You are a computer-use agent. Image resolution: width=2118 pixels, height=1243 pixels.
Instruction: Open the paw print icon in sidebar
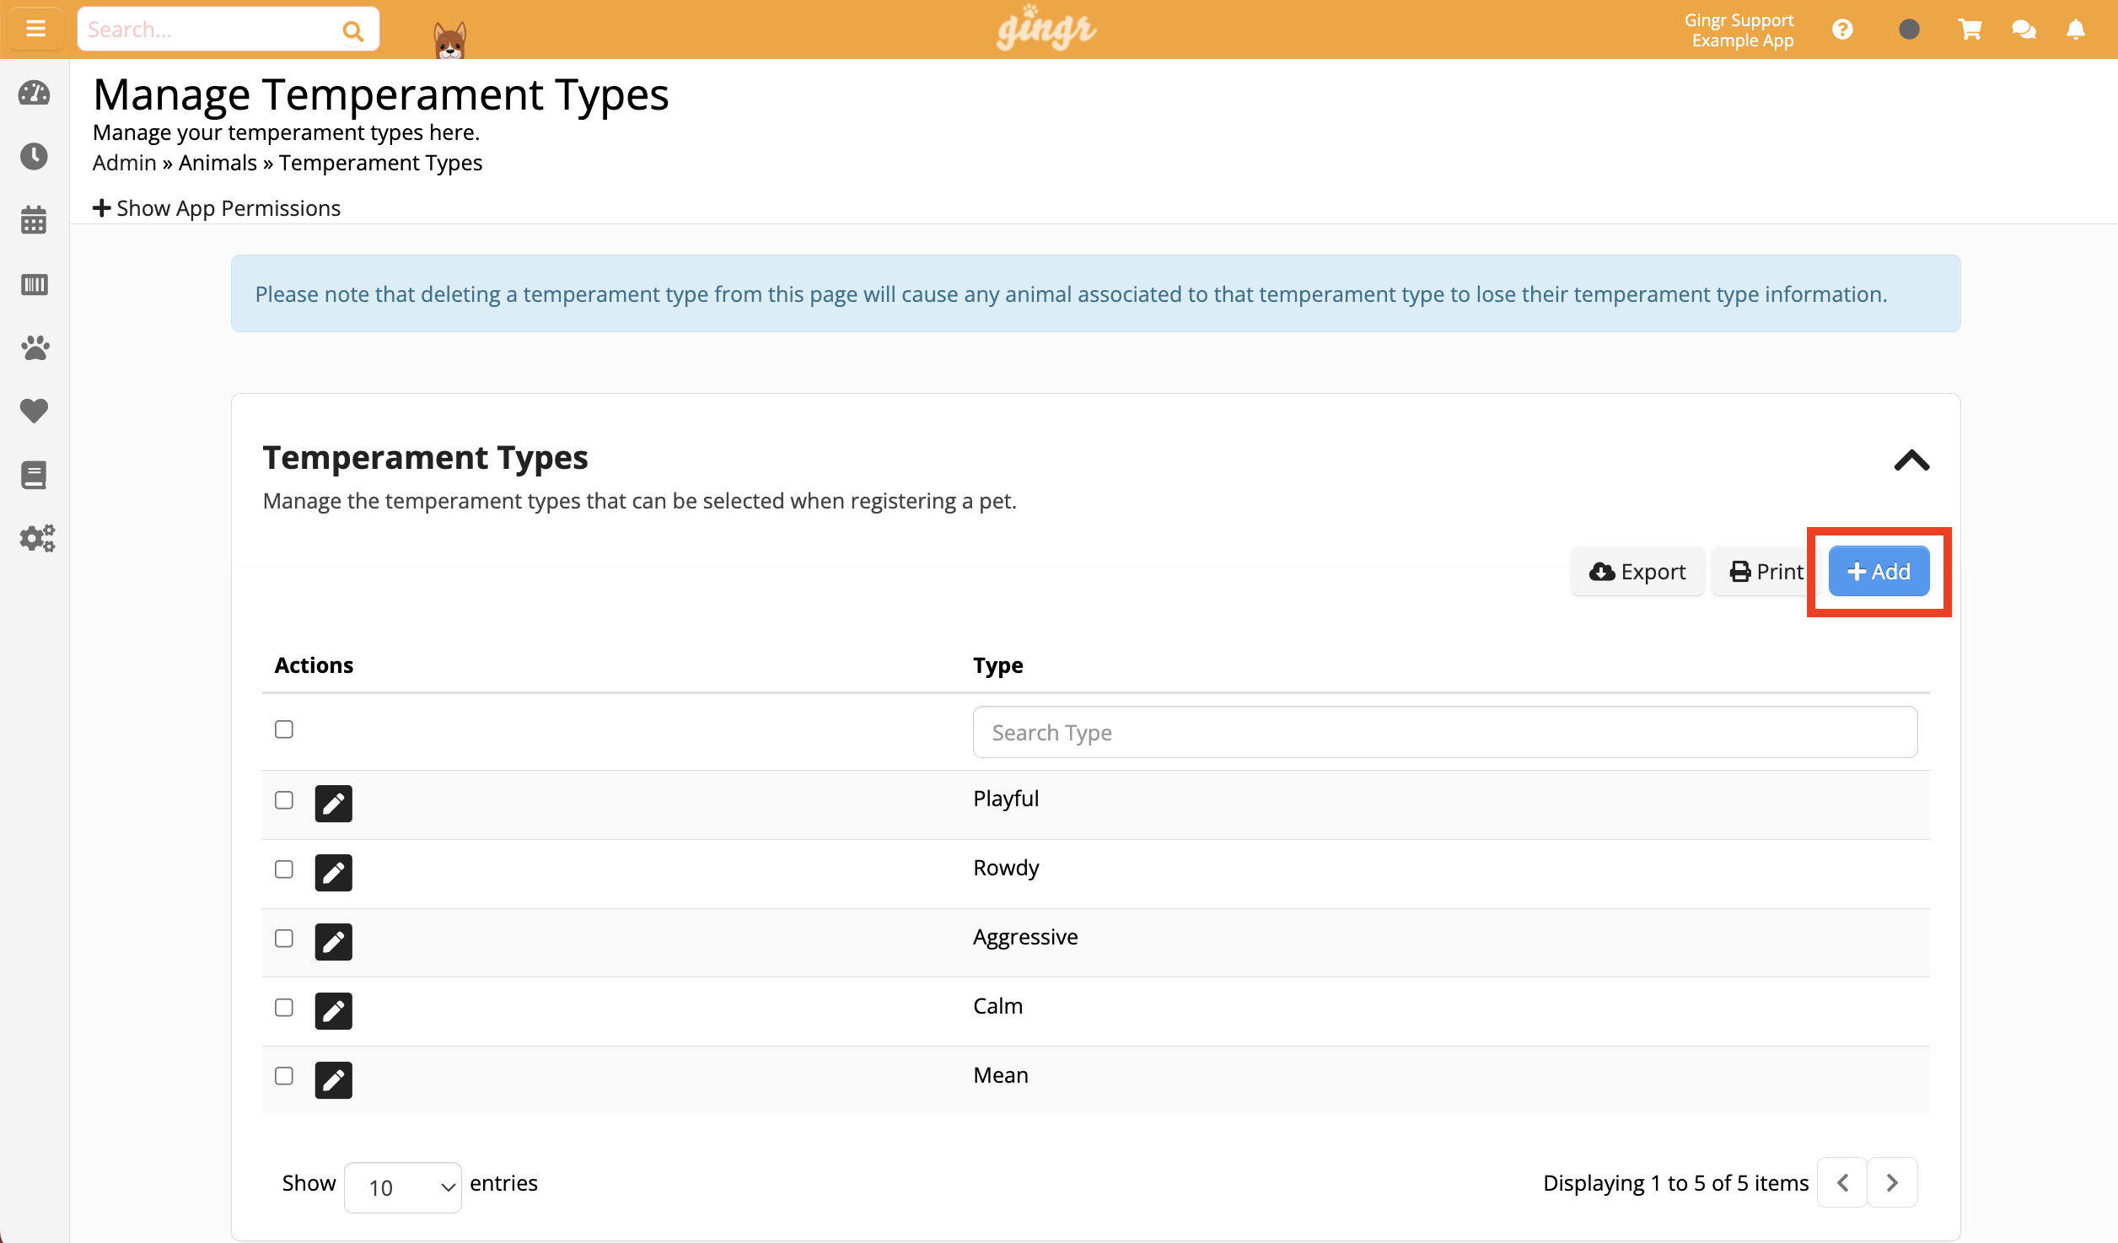(35, 347)
